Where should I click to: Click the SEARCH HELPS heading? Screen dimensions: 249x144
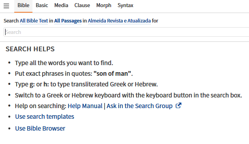[x=30, y=49]
